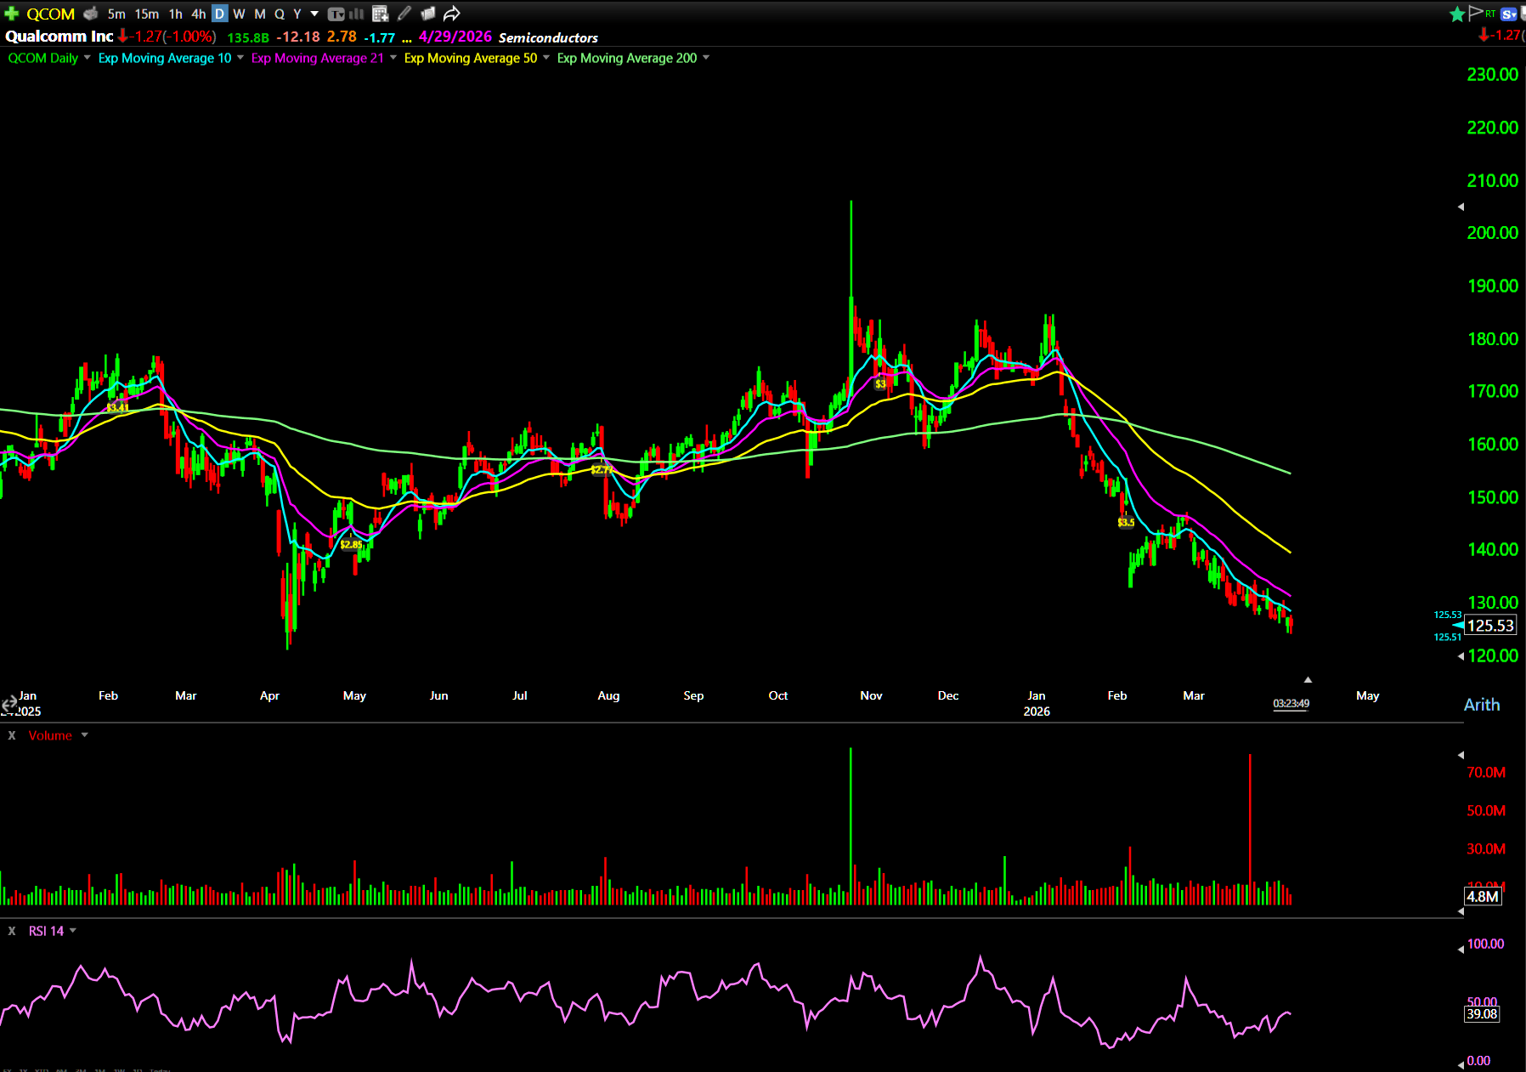Remove the Volume pane with its X

tap(12, 735)
